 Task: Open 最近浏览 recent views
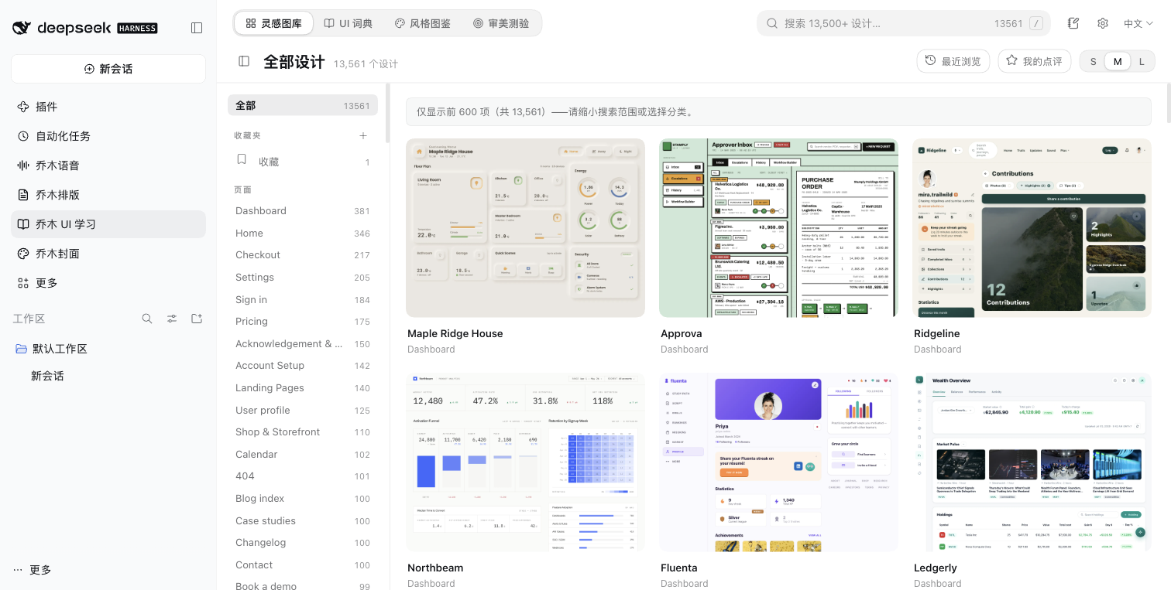click(x=953, y=61)
